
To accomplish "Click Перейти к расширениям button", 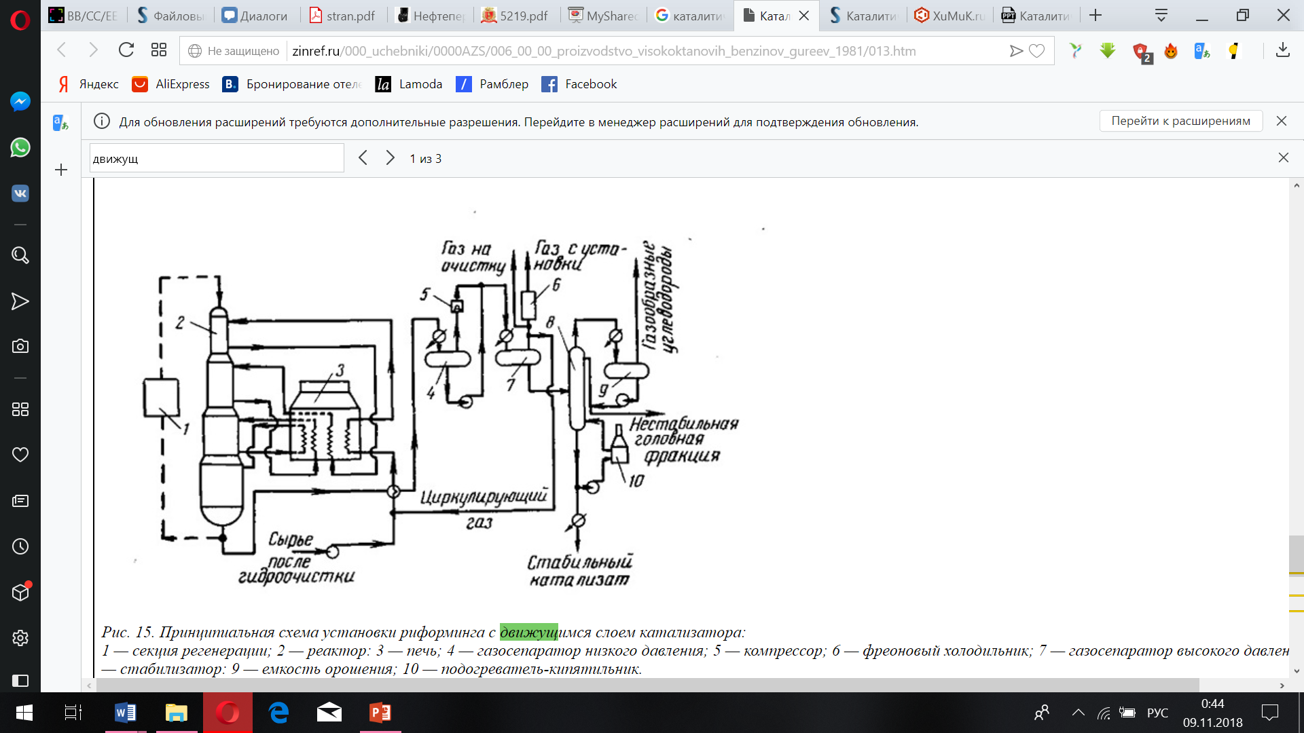I will [x=1180, y=121].
